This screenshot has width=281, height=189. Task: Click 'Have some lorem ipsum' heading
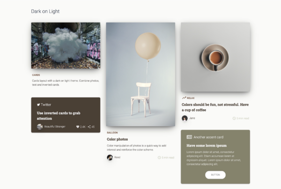(x=207, y=145)
